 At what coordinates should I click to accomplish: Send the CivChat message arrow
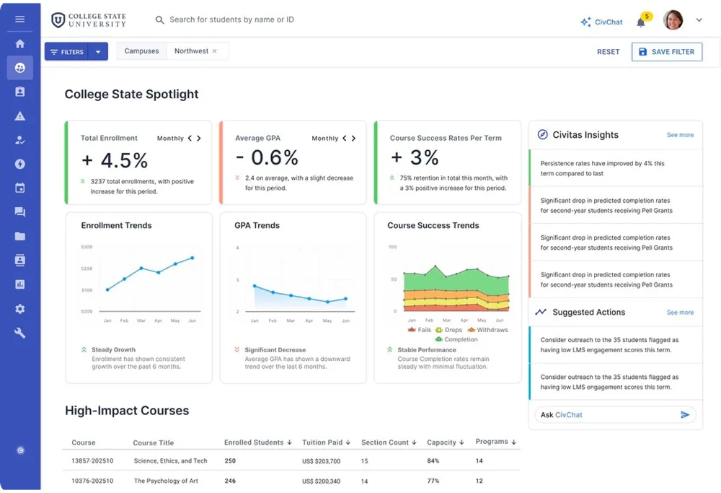(x=685, y=415)
